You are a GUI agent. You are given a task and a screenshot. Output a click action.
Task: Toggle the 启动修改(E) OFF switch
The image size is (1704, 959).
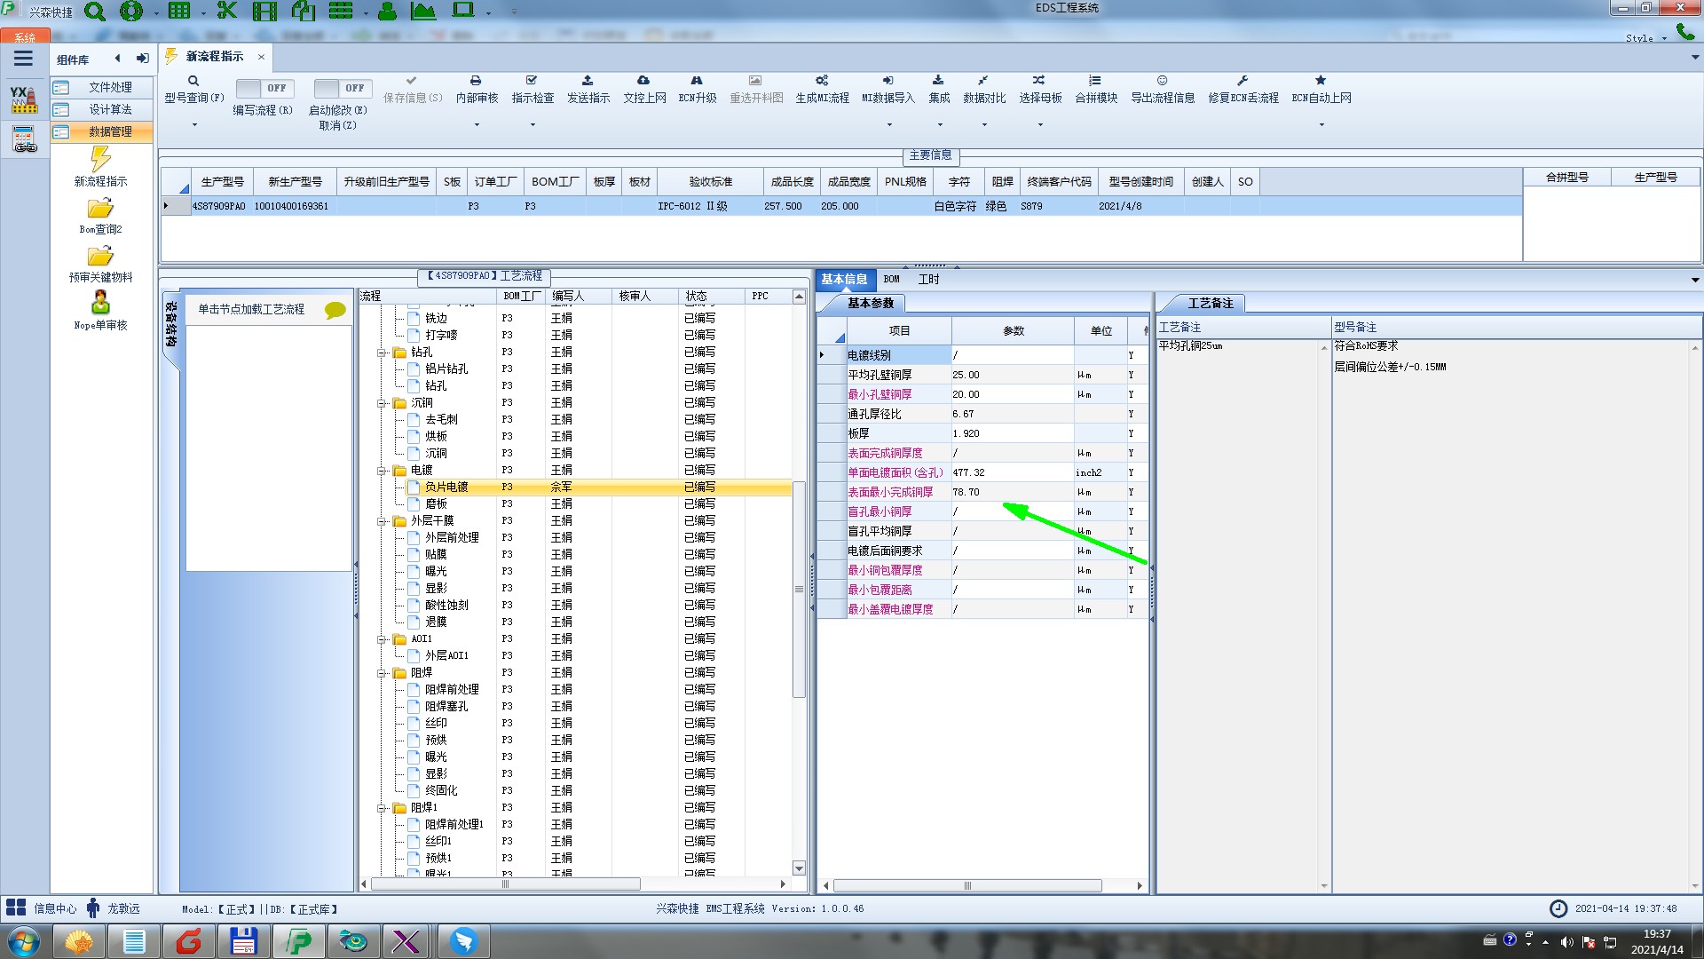tap(342, 88)
